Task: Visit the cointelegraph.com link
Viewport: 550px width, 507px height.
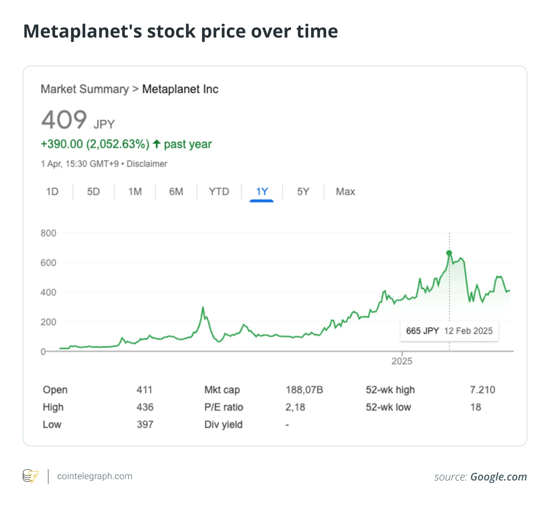Action: pos(94,476)
